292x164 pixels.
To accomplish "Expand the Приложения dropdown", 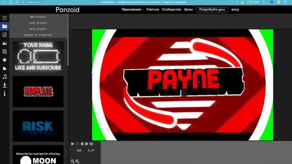I will (133, 10).
